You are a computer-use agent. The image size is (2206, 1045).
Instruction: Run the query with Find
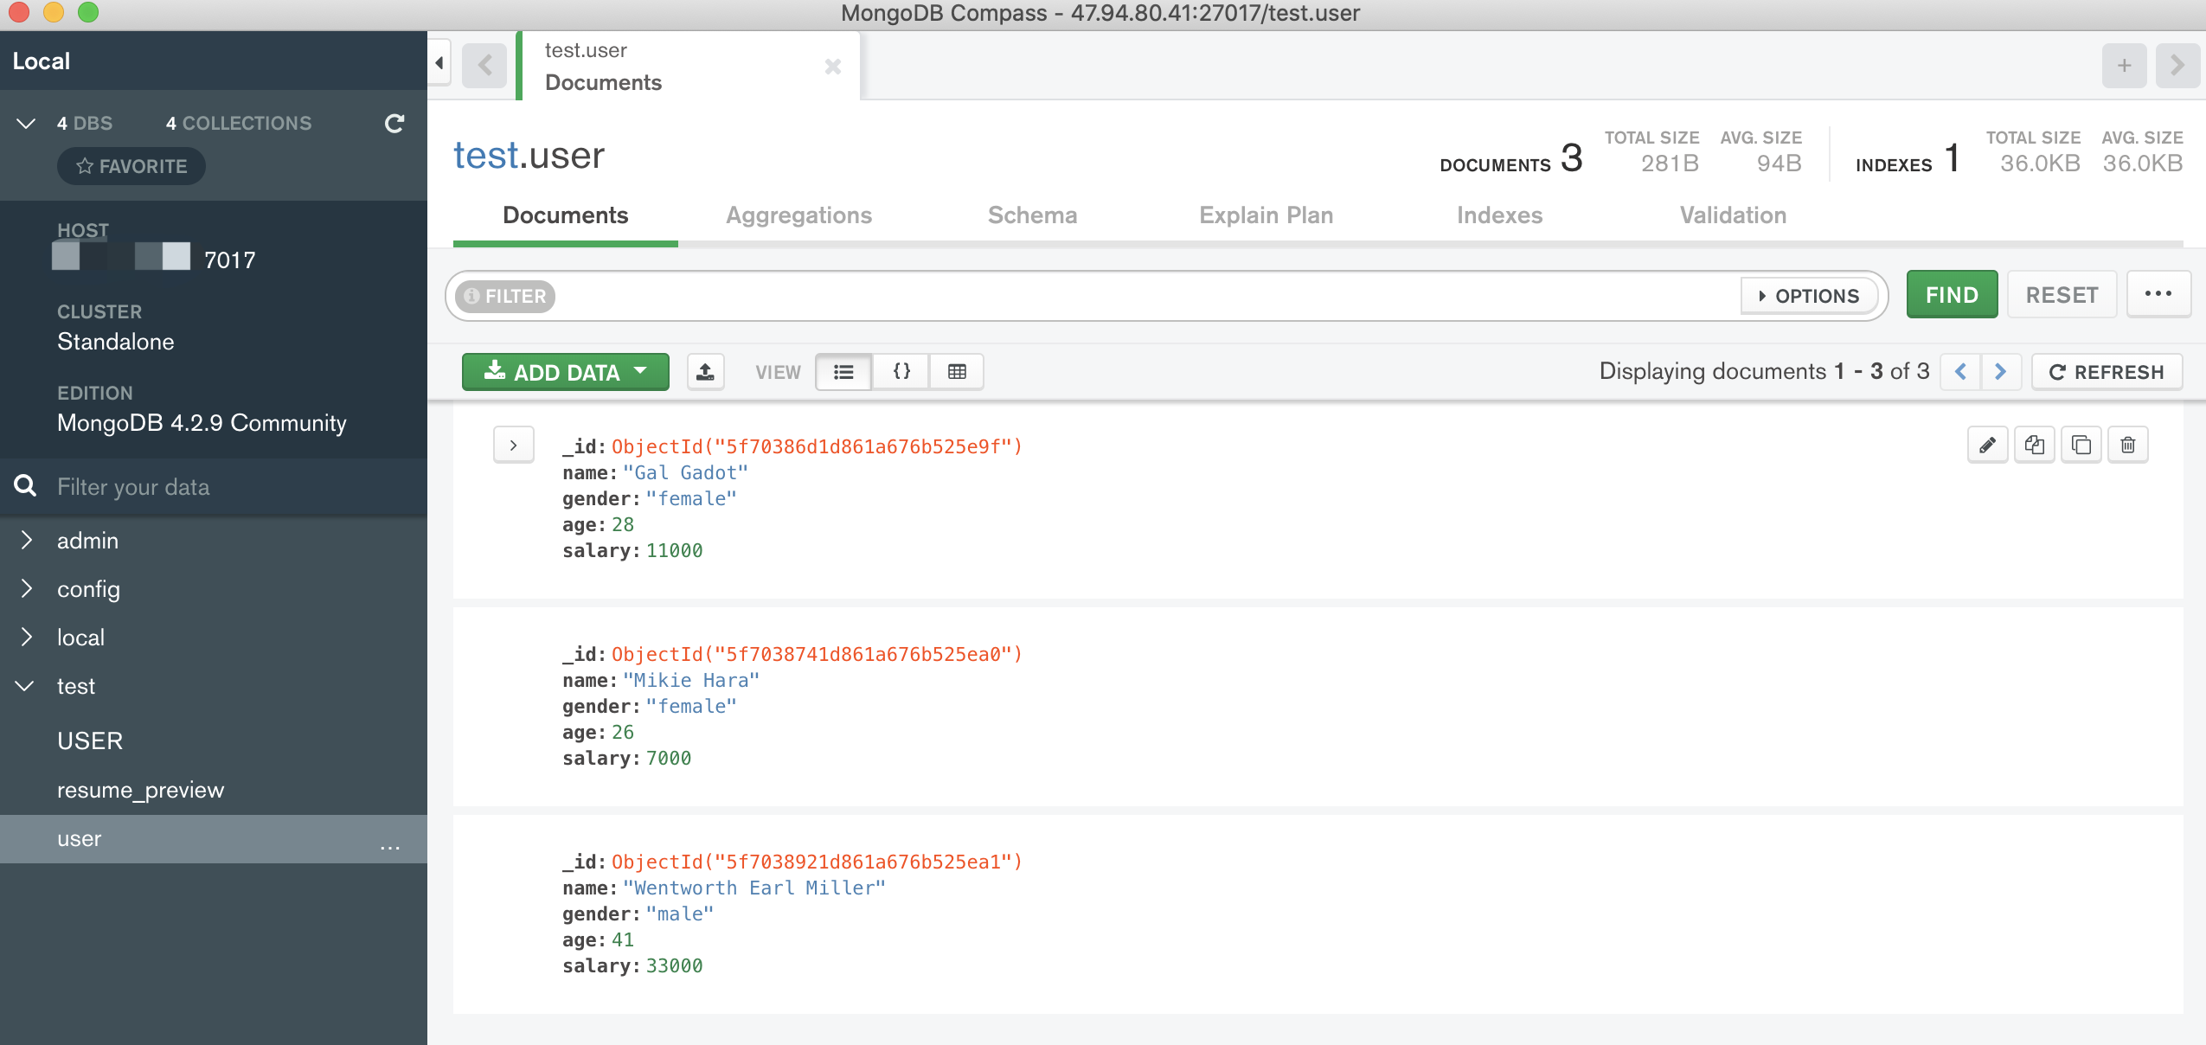point(1952,295)
